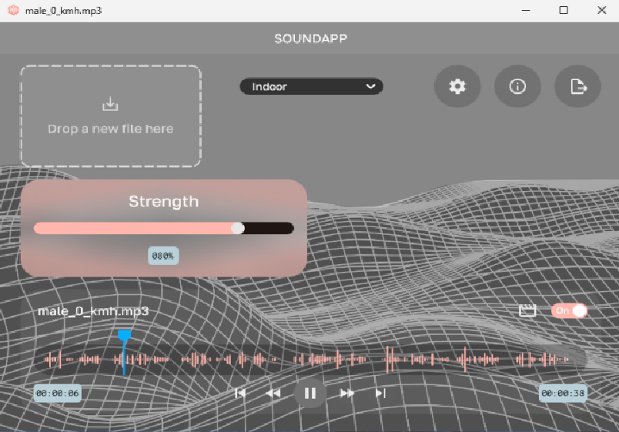Click the download icon in the drop zone

click(110, 104)
